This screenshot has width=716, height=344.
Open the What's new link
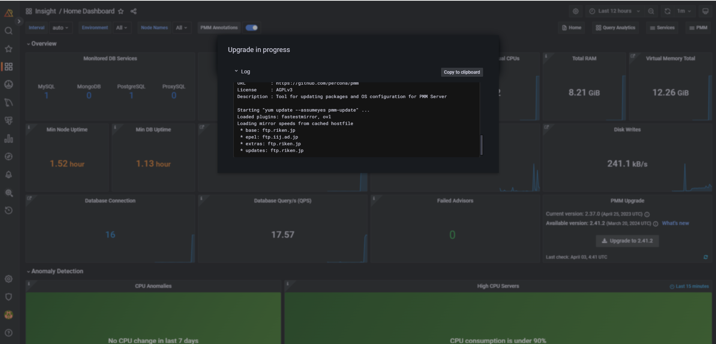(675, 223)
